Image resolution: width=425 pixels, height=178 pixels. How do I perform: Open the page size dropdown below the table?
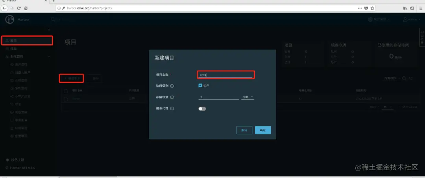[x=388, y=107]
